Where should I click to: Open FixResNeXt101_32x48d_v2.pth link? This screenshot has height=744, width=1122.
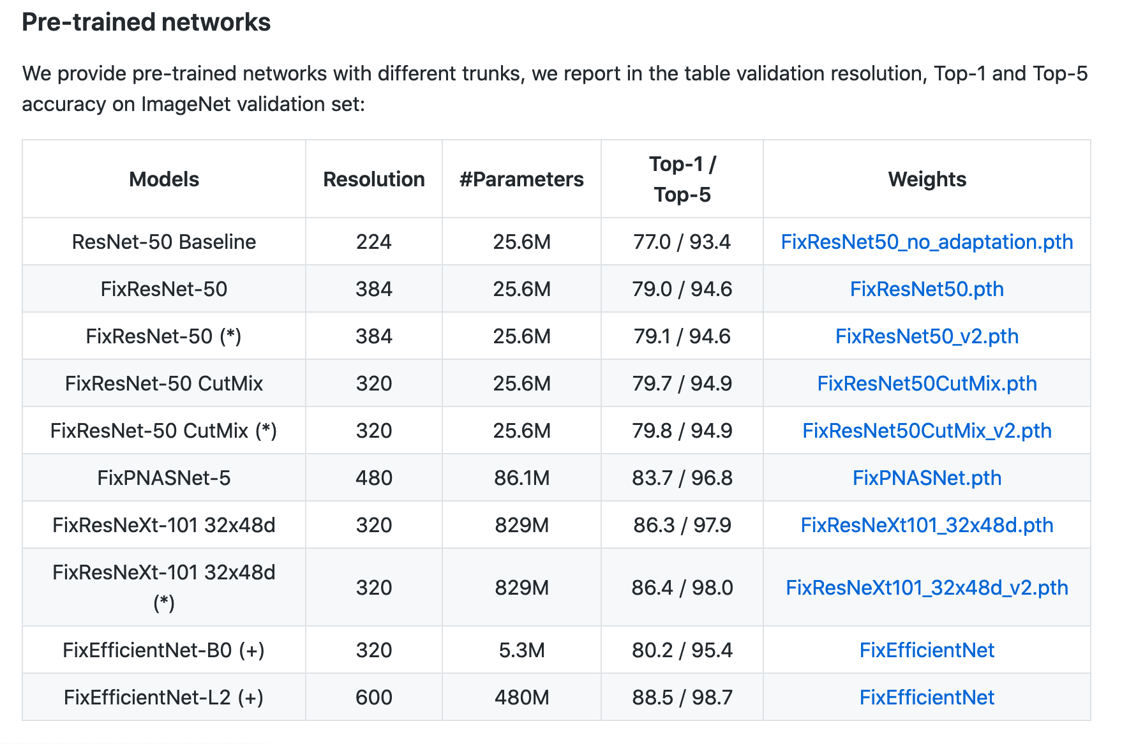coord(927,588)
